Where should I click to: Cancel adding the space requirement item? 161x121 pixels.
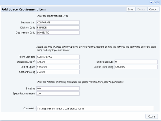pos(153,9)
